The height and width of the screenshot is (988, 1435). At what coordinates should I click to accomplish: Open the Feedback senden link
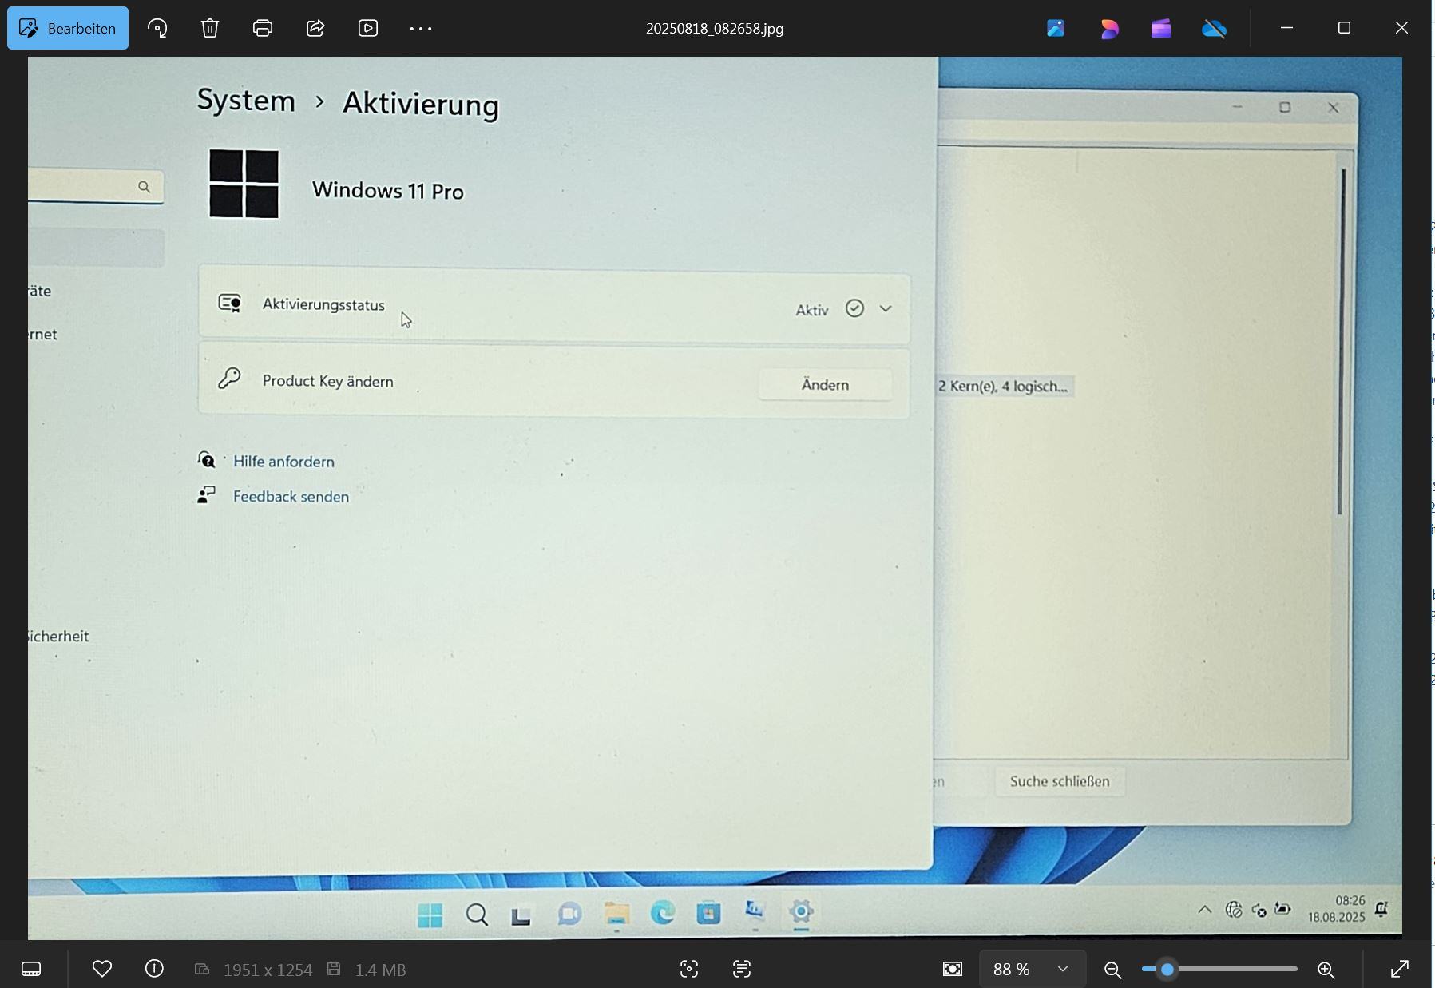click(x=291, y=497)
